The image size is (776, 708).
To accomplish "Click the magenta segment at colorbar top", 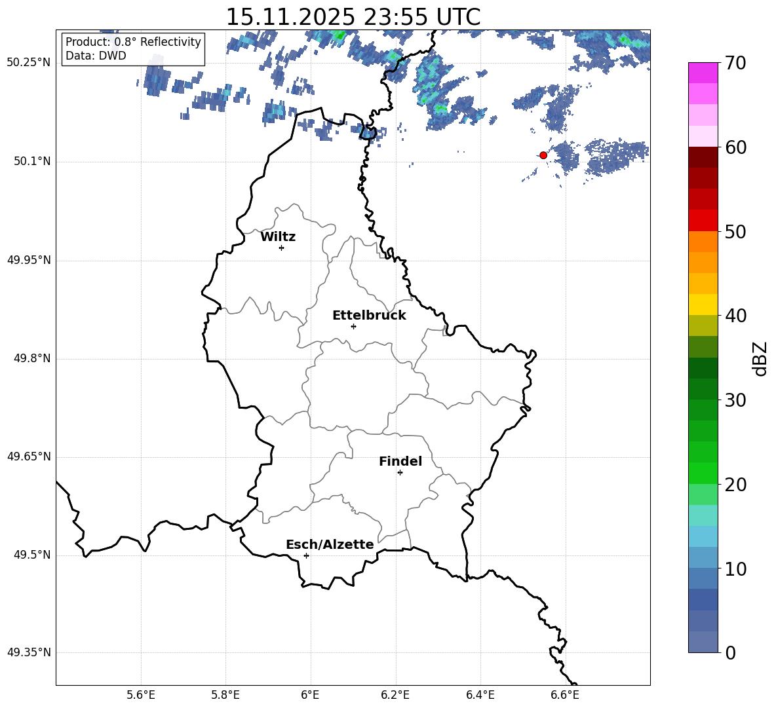I will click(703, 73).
